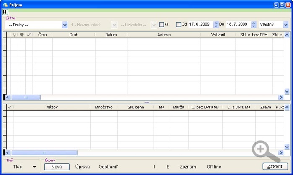Screen dimensions: 293x175
Task: Click the Príjem window title icon
Action: [5, 5]
